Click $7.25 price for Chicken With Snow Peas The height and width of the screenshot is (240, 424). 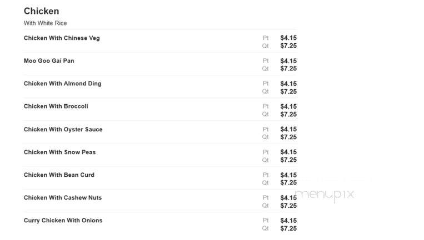click(x=288, y=160)
